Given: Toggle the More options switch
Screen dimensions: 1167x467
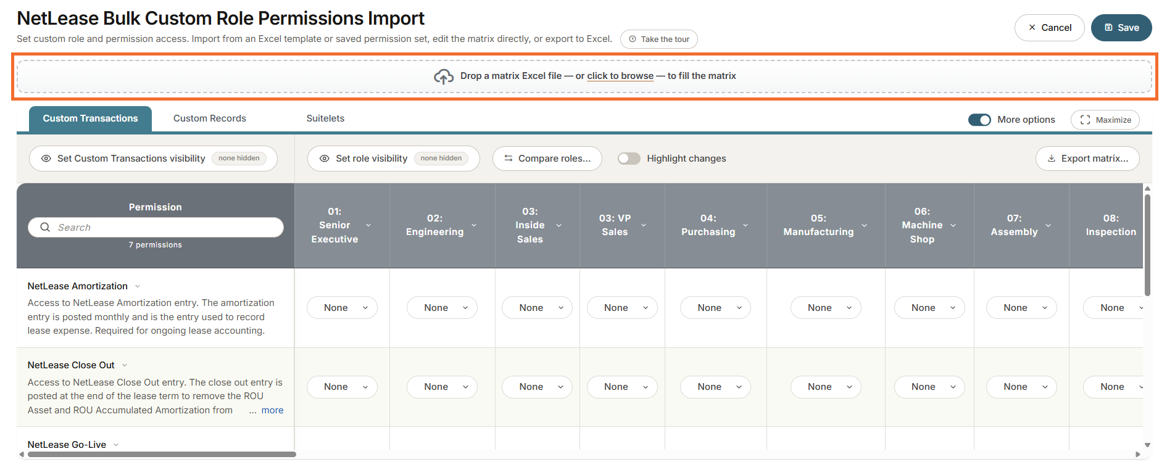Looking at the screenshot, I should [x=979, y=120].
